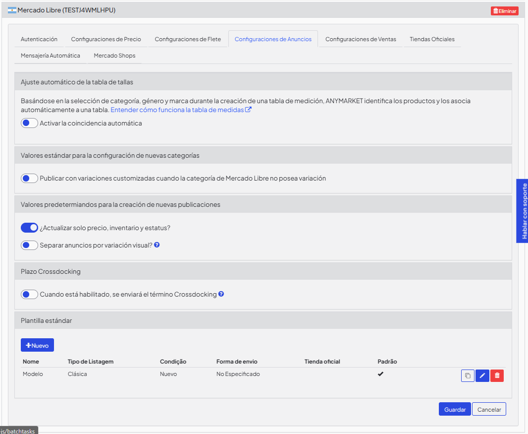This screenshot has height=434, width=528.
Task: Click Valores estándar para nuevas categorías header
Action: tap(264, 155)
